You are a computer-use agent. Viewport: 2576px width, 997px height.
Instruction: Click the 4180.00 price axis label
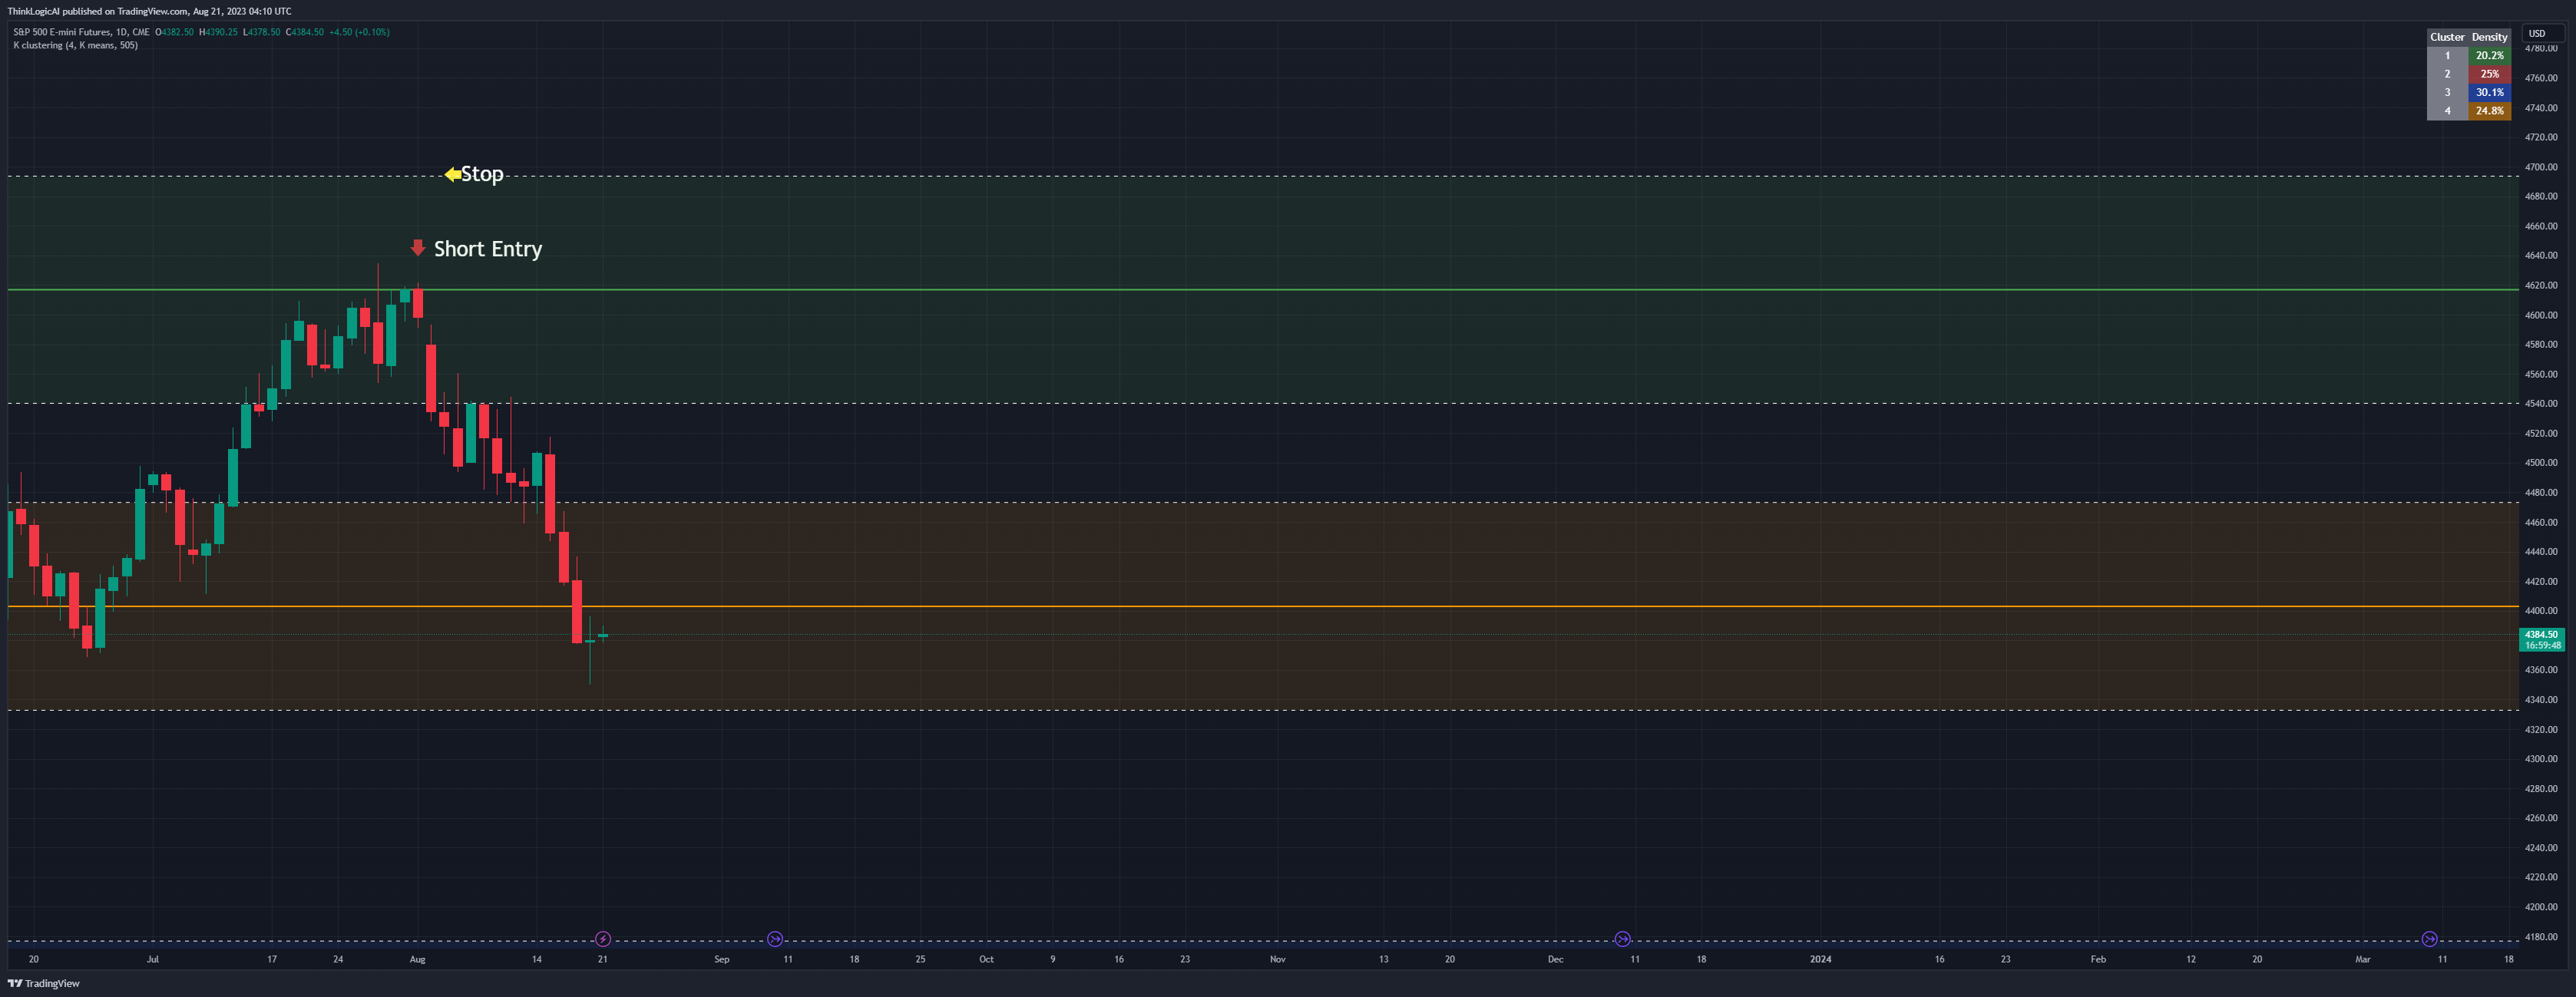[x=2541, y=936]
